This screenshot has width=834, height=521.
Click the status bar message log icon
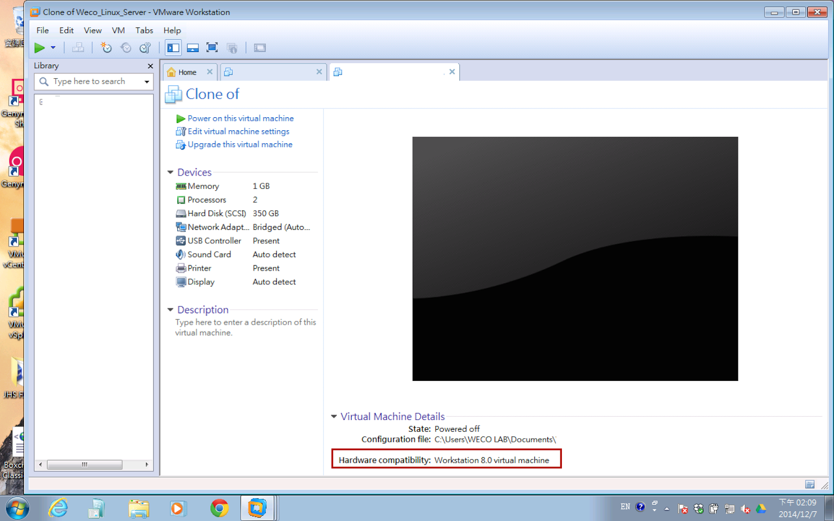[x=810, y=485]
